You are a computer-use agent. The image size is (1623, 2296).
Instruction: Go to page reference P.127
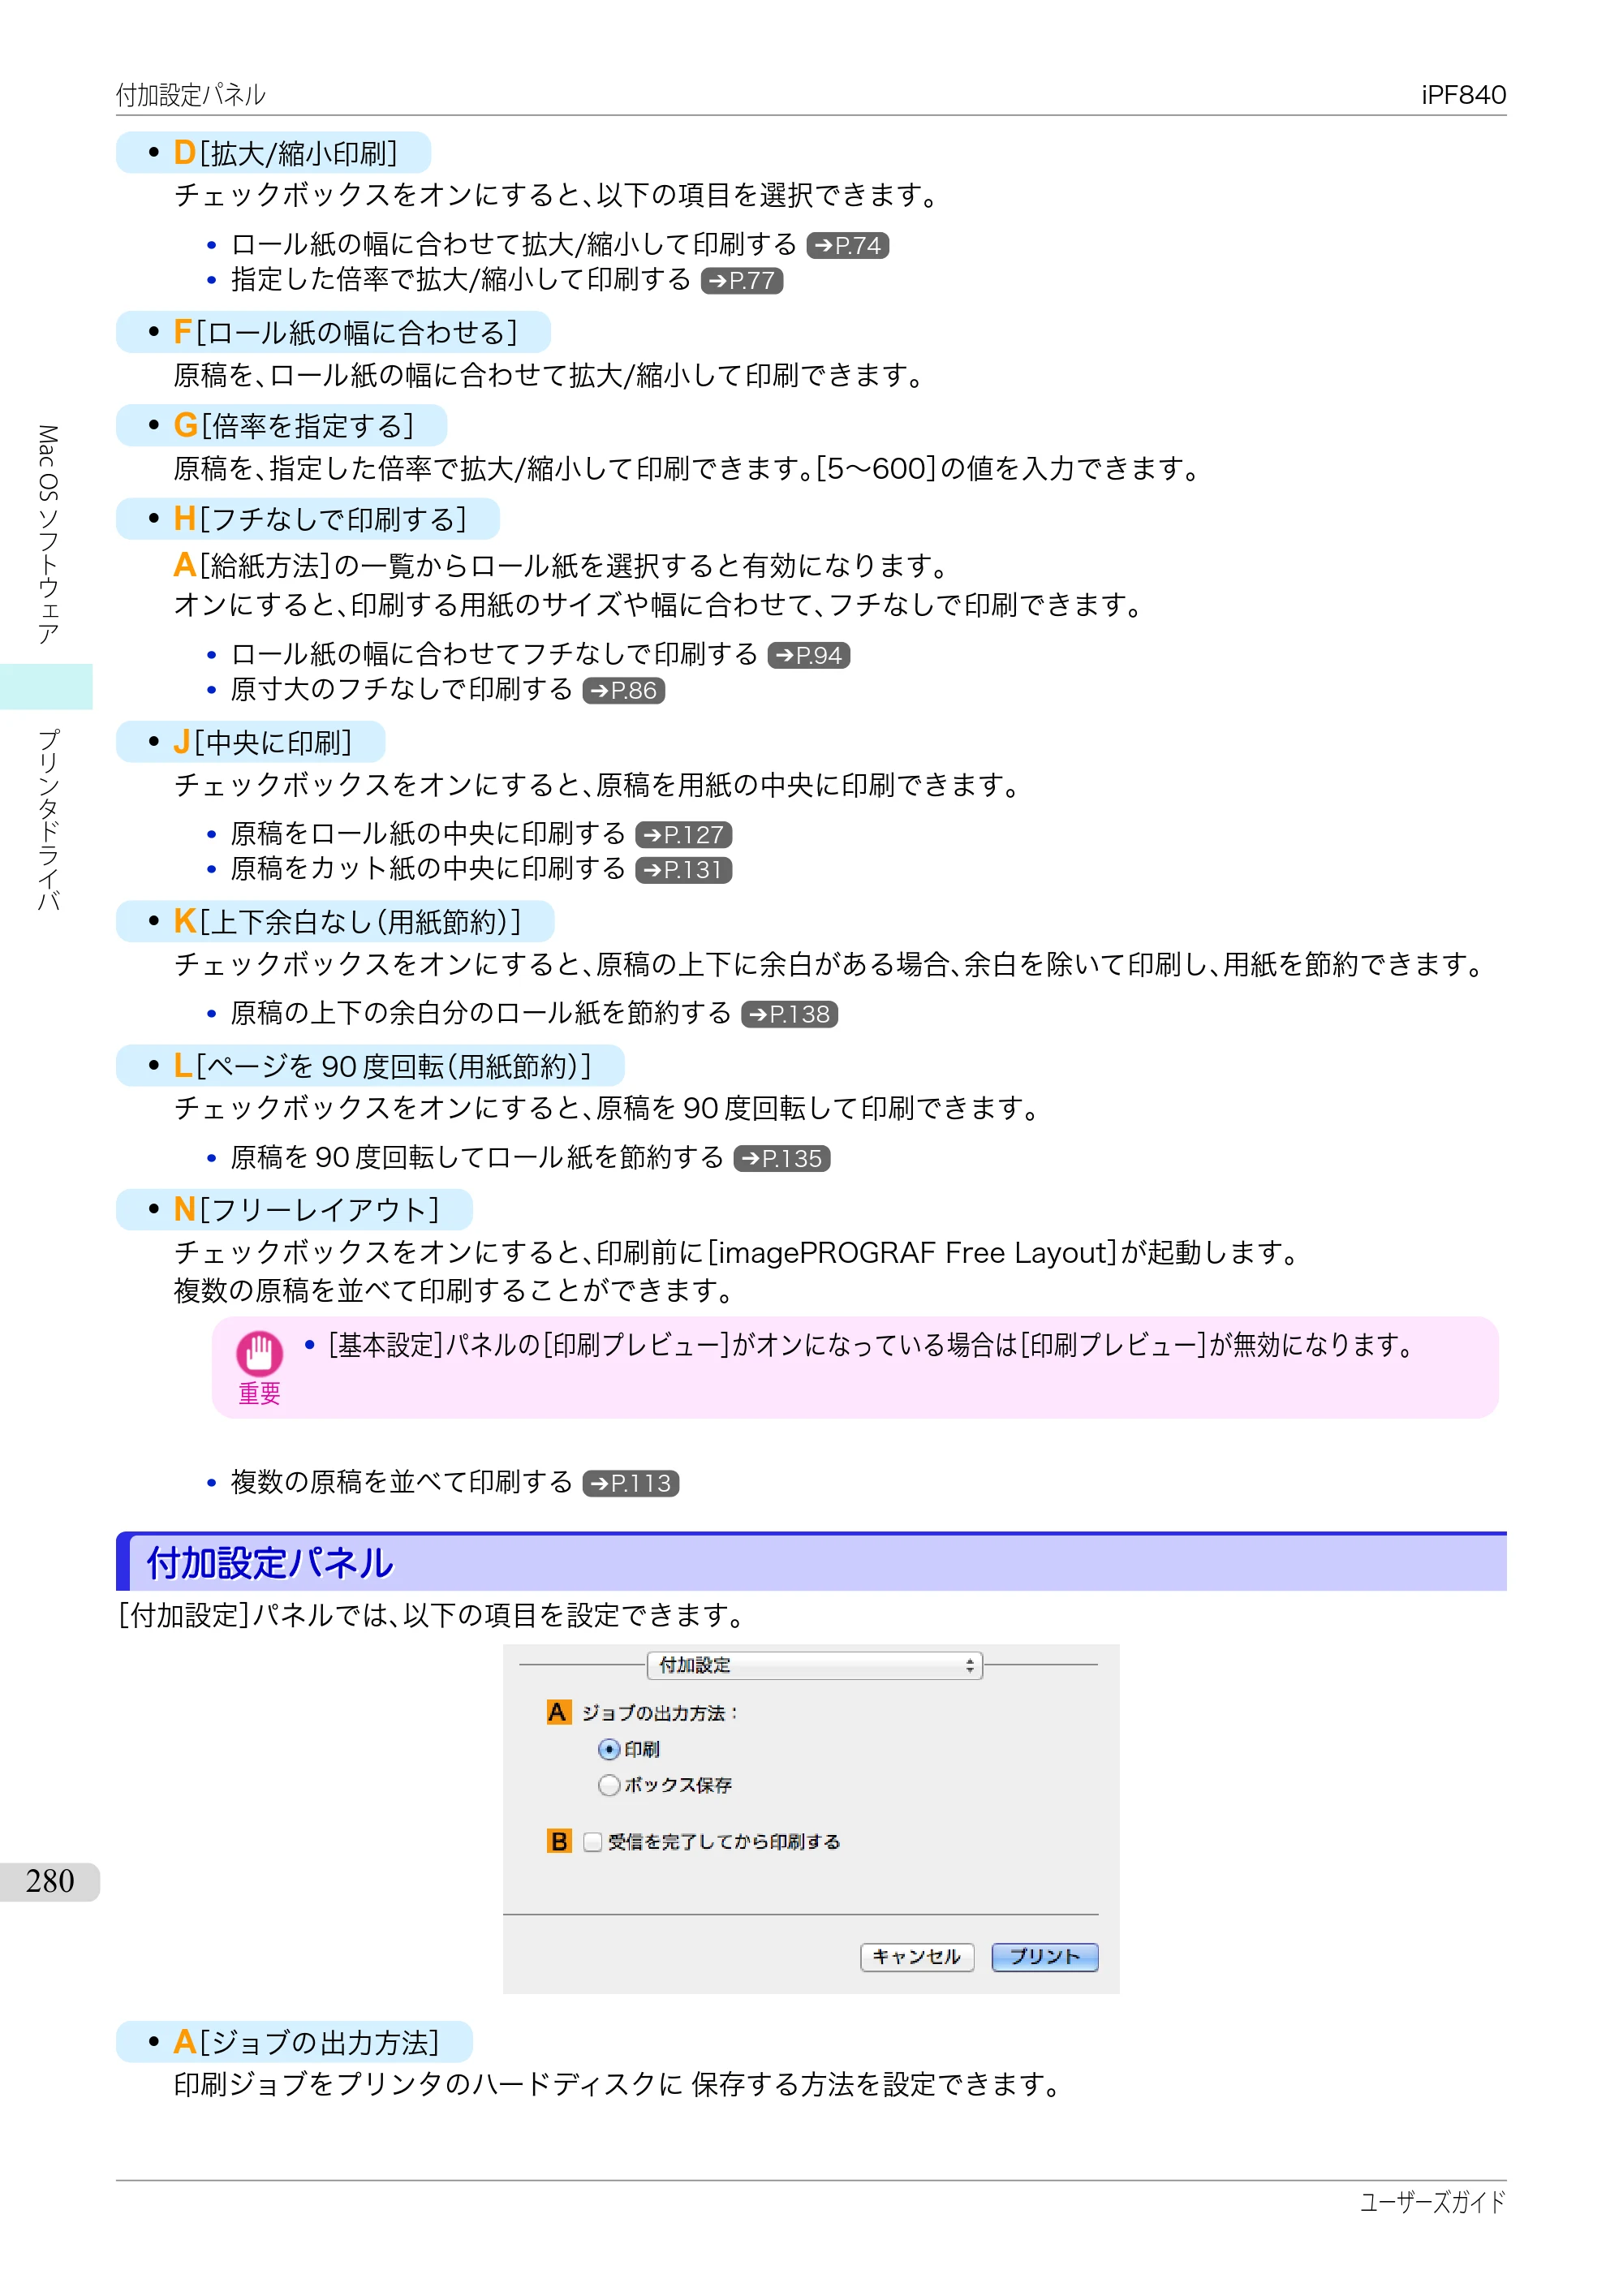[683, 835]
